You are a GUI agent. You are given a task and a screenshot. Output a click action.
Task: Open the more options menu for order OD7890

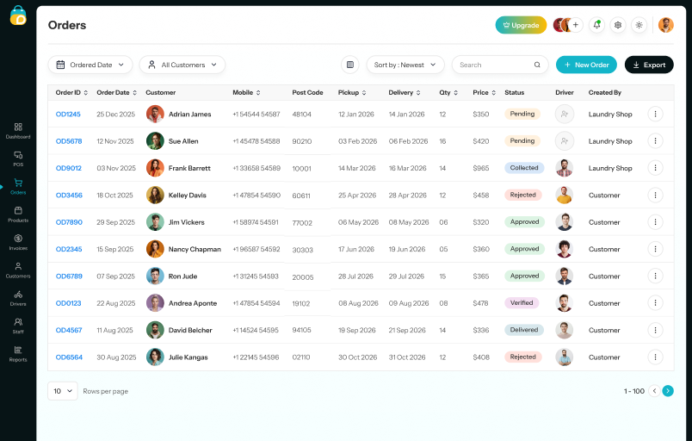tap(655, 222)
